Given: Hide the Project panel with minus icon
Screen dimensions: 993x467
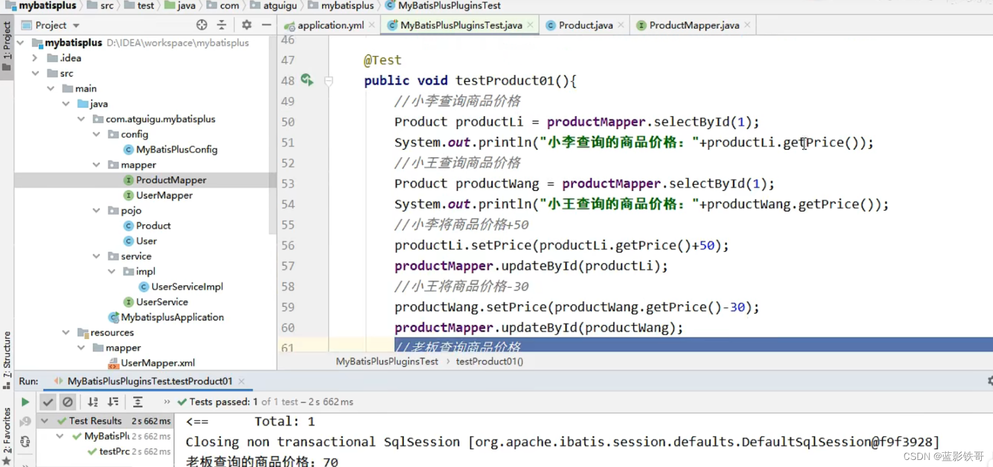Looking at the screenshot, I should [x=266, y=25].
